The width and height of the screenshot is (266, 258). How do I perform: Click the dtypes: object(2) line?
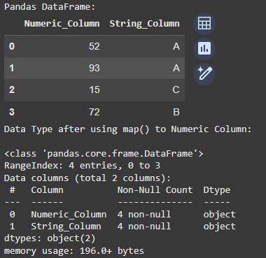[50, 238]
